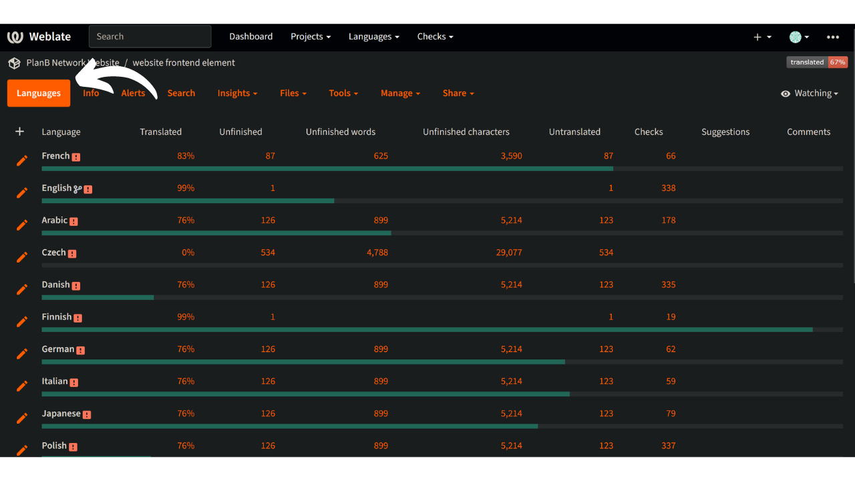
Task: Click the alert badge next to German
Action: click(x=81, y=350)
